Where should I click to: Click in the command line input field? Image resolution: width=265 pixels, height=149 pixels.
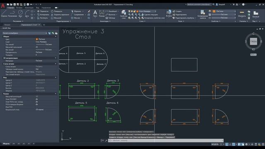(166, 141)
